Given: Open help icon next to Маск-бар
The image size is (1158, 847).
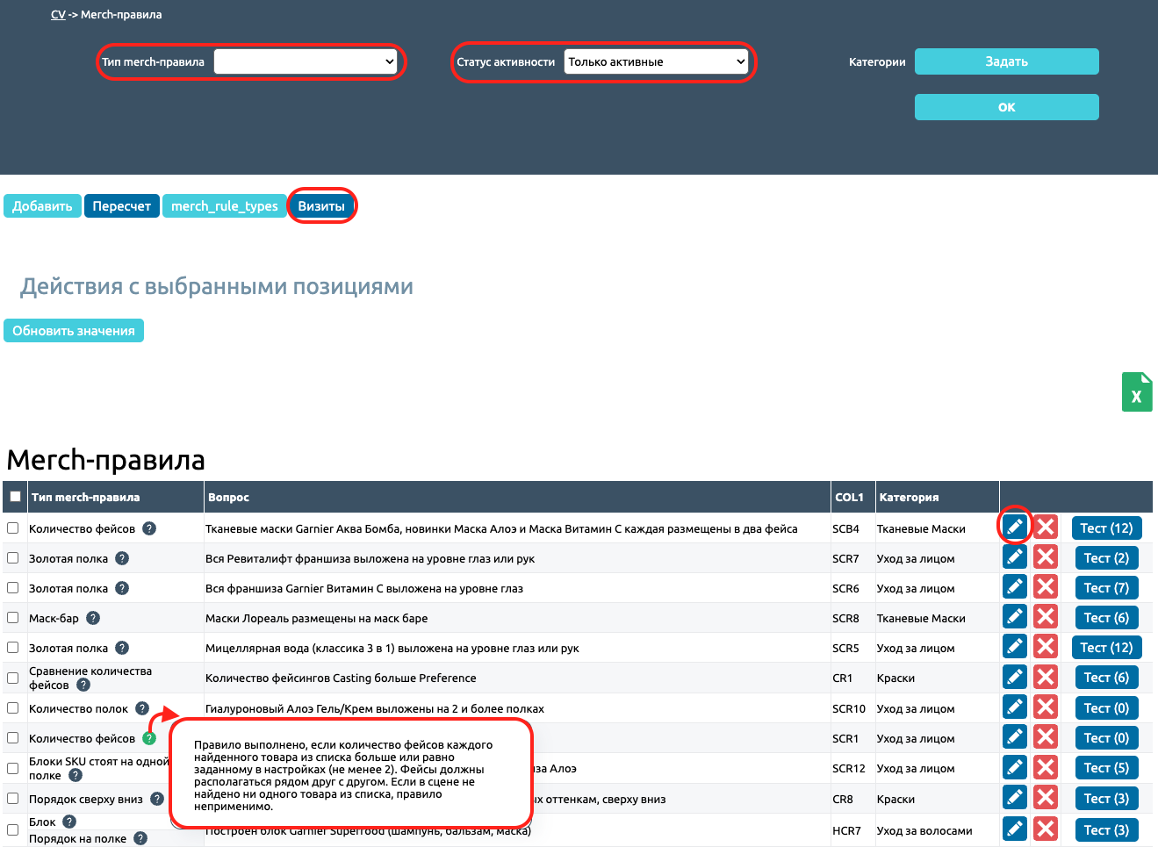Looking at the screenshot, I should (93, 618).
